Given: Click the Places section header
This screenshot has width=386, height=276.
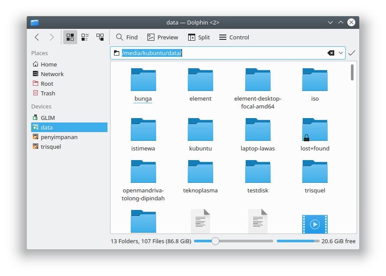Looking at the screenshot, I should [39, 53].
